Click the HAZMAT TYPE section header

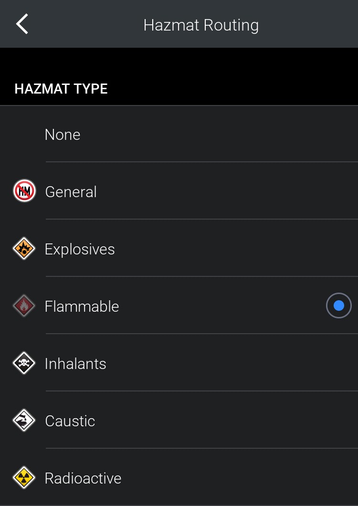tap(61, 89)
